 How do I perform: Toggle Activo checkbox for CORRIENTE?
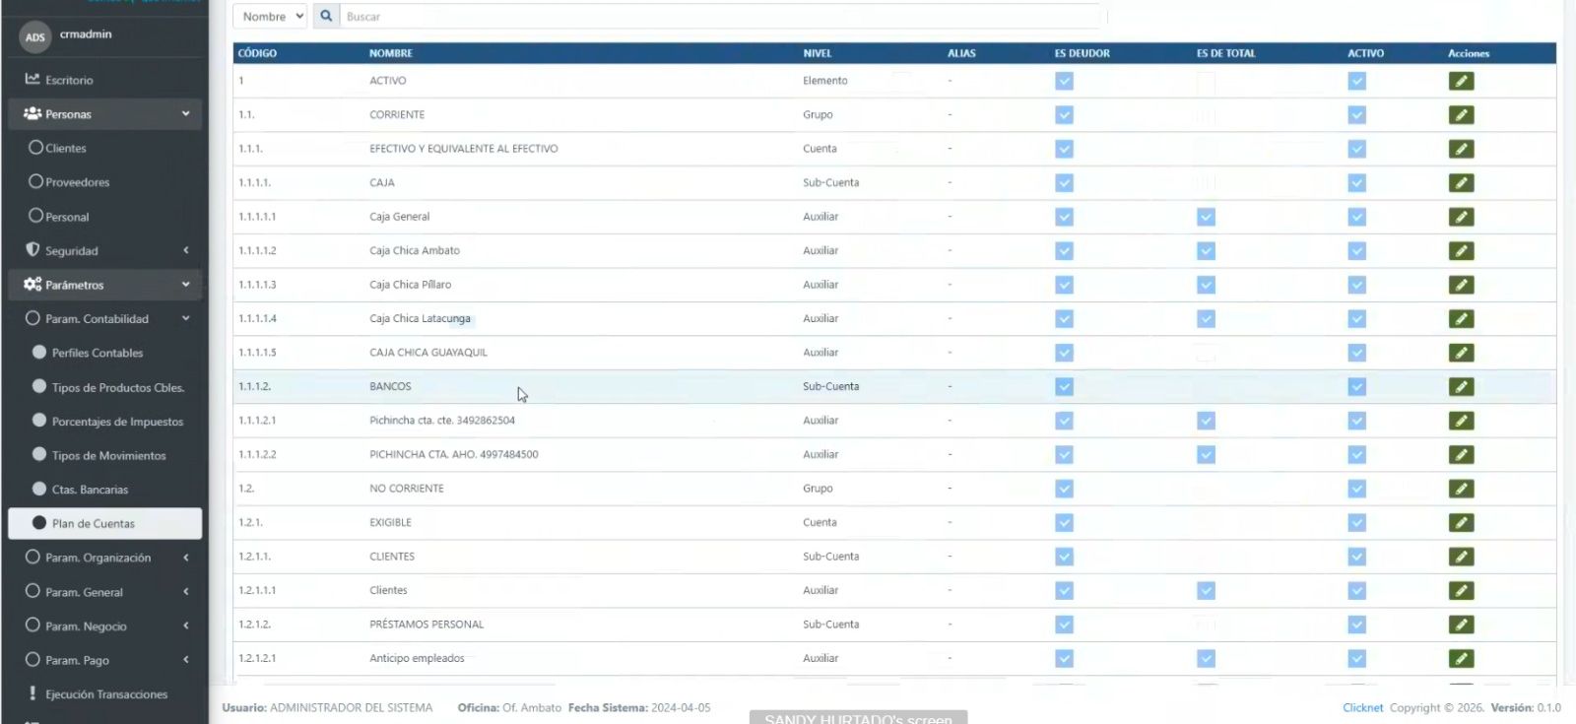(x=1356, y=115)
